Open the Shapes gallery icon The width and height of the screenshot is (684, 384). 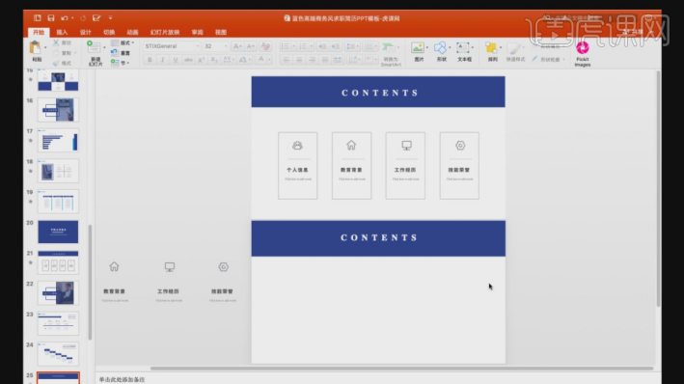point(441,47)
